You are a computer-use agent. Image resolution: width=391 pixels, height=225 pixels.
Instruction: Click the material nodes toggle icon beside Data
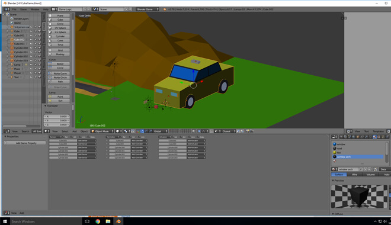(x=375, y=169)
